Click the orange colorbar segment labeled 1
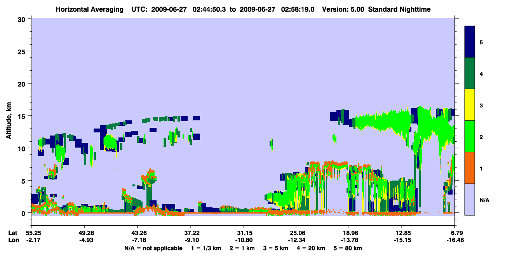The width and height of the screenshot is (505, 259). pos(470,168)
